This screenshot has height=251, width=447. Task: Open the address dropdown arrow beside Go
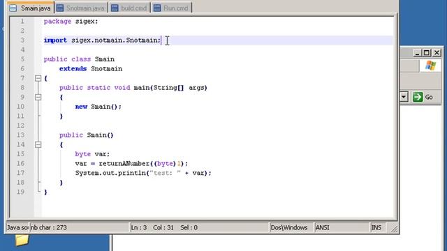click(404, 97)
